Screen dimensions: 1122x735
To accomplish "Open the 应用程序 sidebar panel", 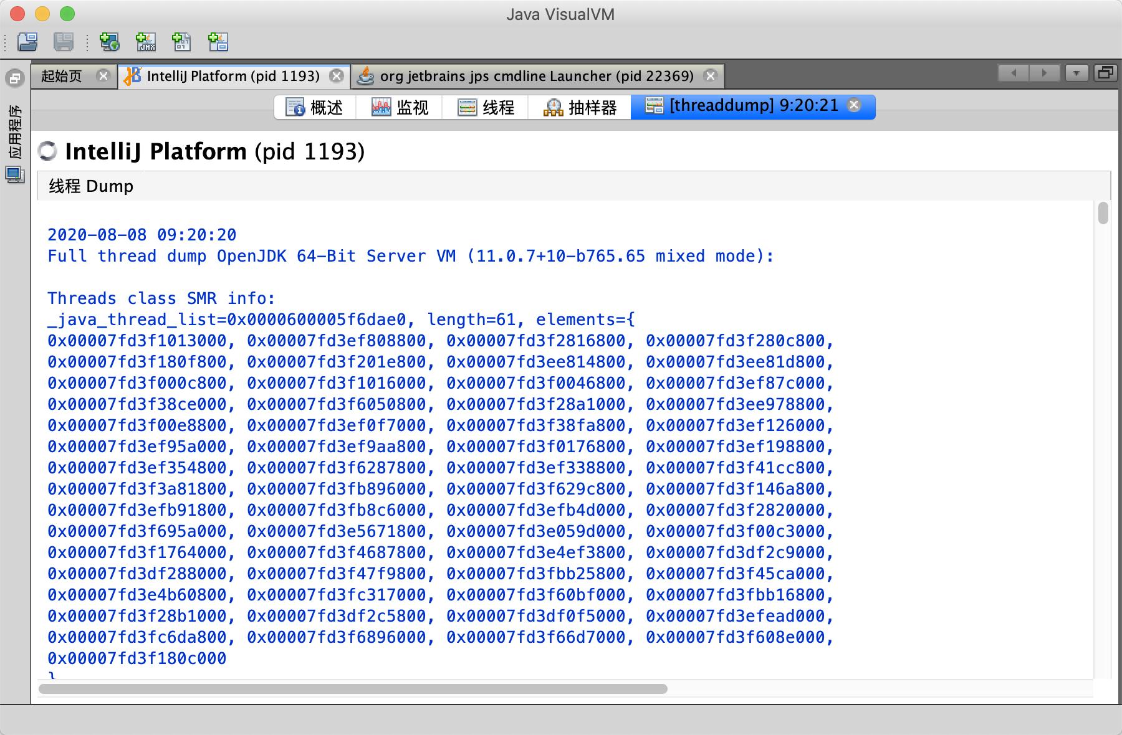I will coord(15,132).
